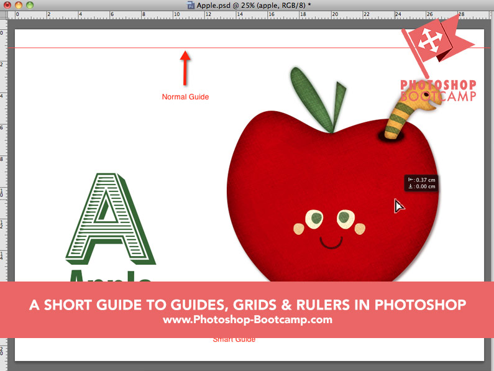The width and height of the screenshot is (494, 371).
Task: Click the yellow minimize window button
Action: [19, 5]
